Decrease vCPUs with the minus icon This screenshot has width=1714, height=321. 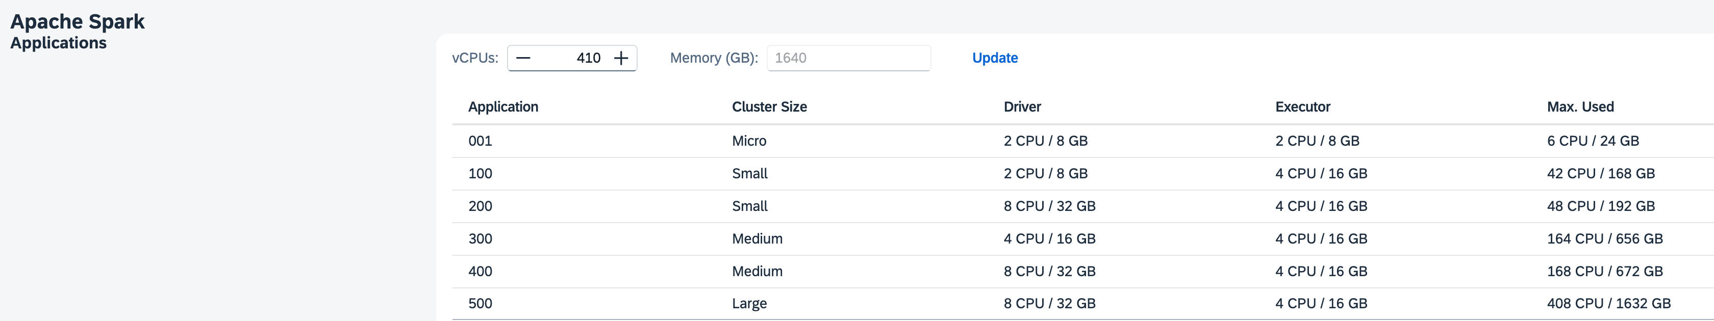(x=523, y=58)
